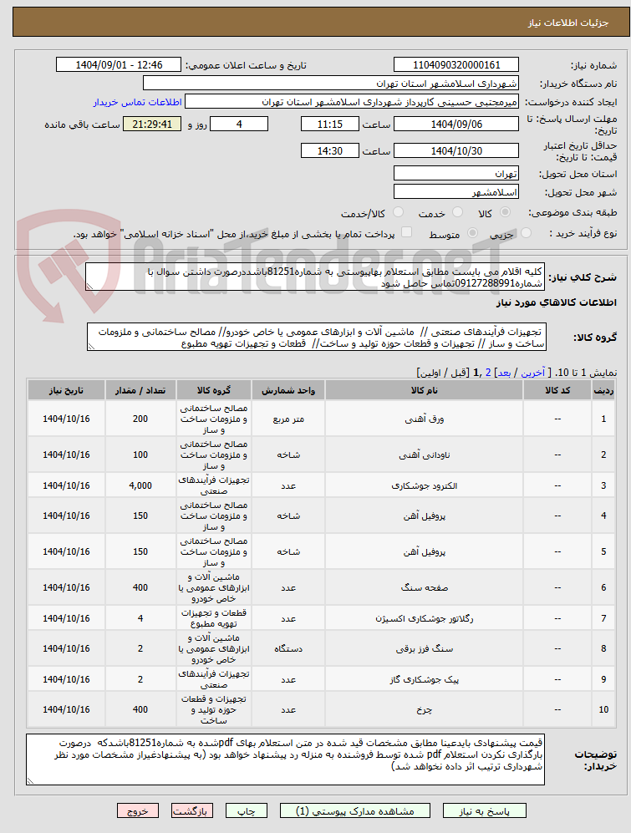Click delivery city field اسلامشهر
This screenshot has width=631, height=833.
[456, 192]
